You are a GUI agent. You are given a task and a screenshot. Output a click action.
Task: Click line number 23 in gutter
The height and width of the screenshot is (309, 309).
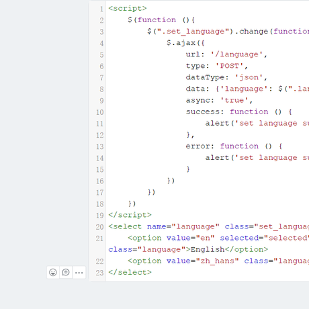click(x=100, y=273)
